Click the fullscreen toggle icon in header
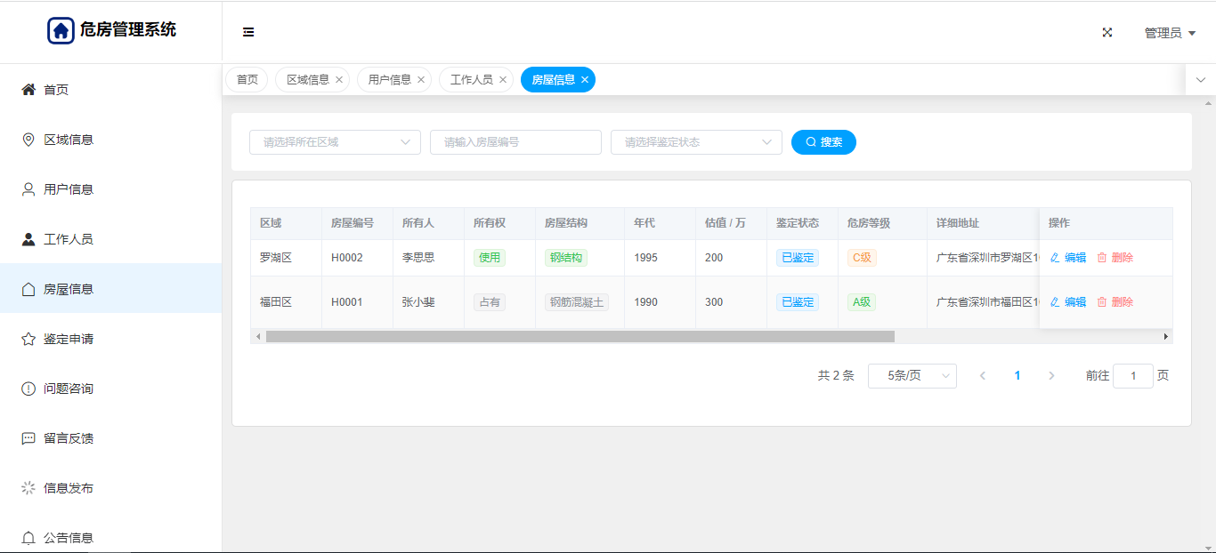The height and width of the screenshot is (553, 1216). tap(1107, 32)
